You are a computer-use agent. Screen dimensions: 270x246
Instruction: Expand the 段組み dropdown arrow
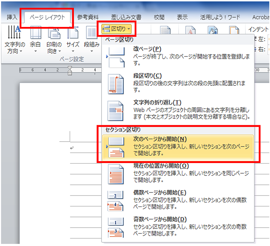point(92,51)
